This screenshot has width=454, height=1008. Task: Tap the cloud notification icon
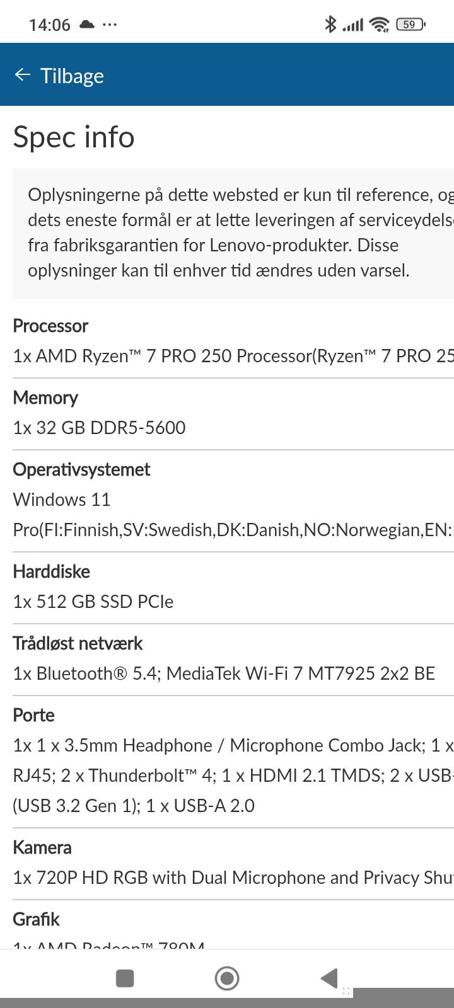[87, 25]
